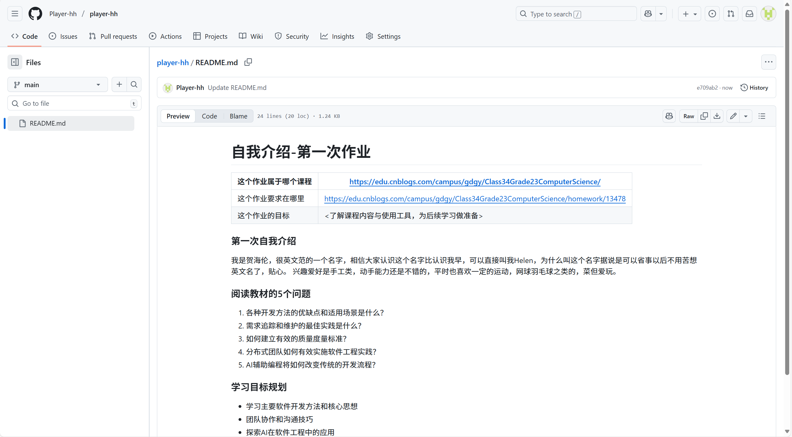Open the homework/13478 requirements link

(x=475, y=198)
